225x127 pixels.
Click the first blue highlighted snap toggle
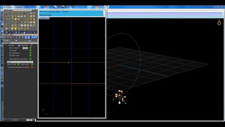coord(26,37)
